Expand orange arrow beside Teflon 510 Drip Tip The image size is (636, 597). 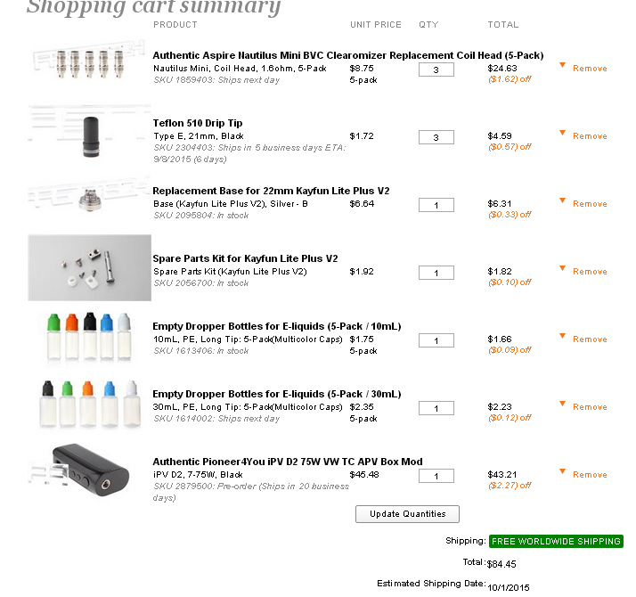pyautogui.click(x=562, y=133)
